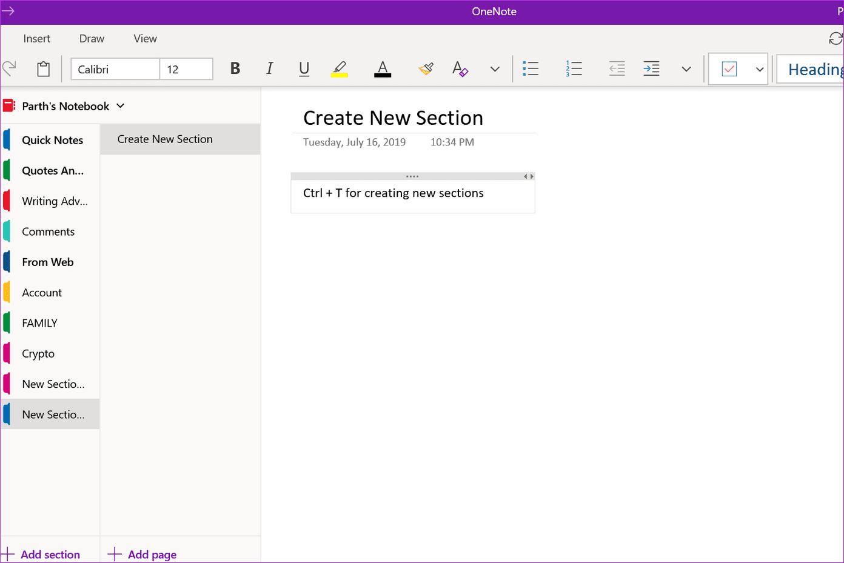This screenshot has height=563, width=844.
Task: Open the Draw tab
Action: pyautogui.click(x=92, y=38)
